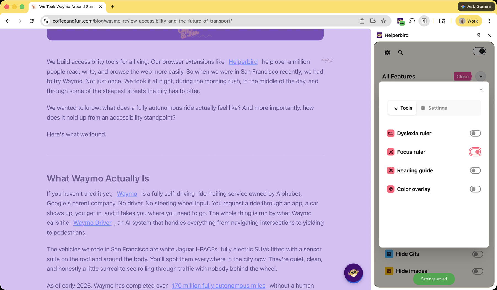Disable the Focus ruler toggle
Screen dimensions: 497x290
click(475, 152)
